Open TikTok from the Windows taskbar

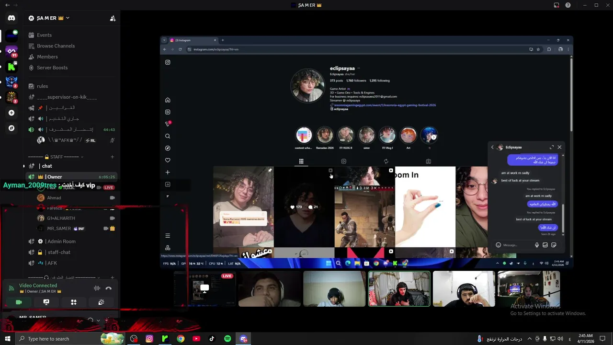[212, 339]
